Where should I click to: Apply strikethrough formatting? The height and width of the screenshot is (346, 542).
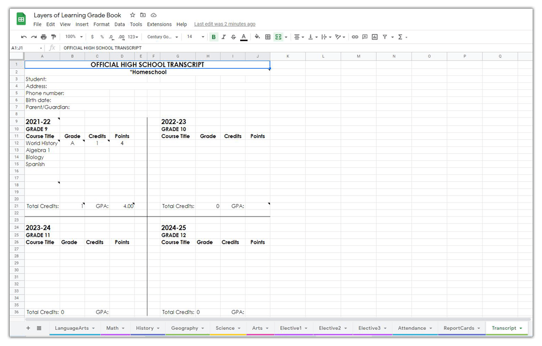[x=233, y=37]
